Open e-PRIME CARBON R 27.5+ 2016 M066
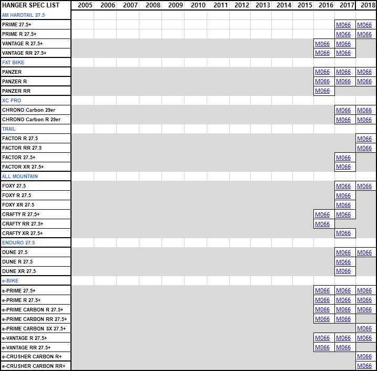This screenshot has height=371, width=377. [x=322, y=309]
